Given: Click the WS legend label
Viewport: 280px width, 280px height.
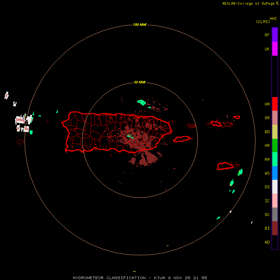Looking at the screenshot, I should click(x=267, y=173).
